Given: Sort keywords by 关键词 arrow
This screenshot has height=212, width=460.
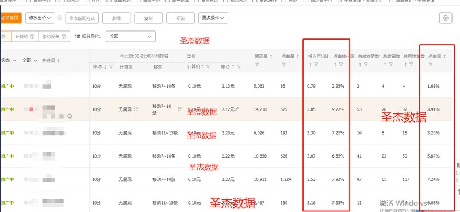Looking at the screenshot, I should click(58, 61).
